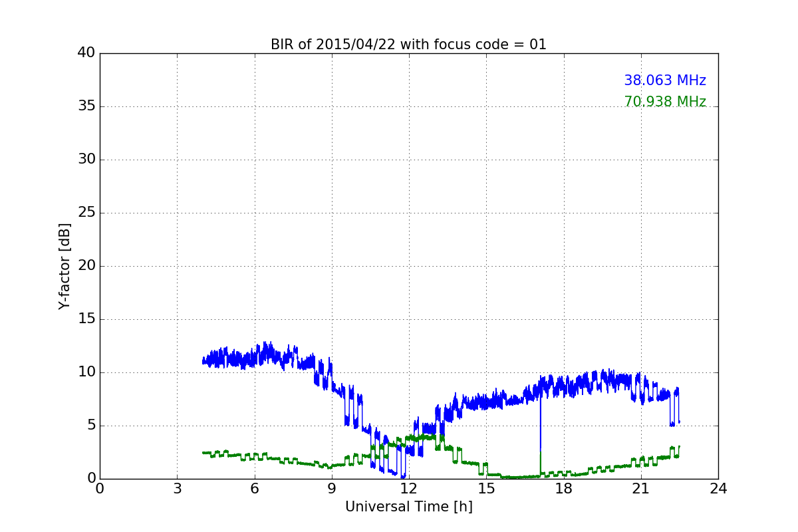798x532 pixels.
Task: Click the plot title 'BIR of 2015/04/22'
Action: point(408,45)
